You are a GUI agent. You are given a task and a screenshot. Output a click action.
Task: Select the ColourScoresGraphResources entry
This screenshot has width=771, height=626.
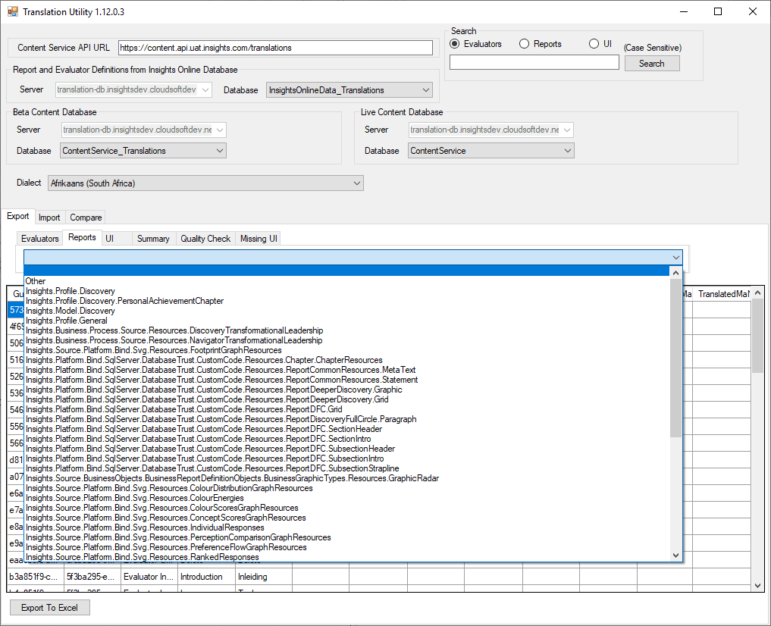point(346,508)
